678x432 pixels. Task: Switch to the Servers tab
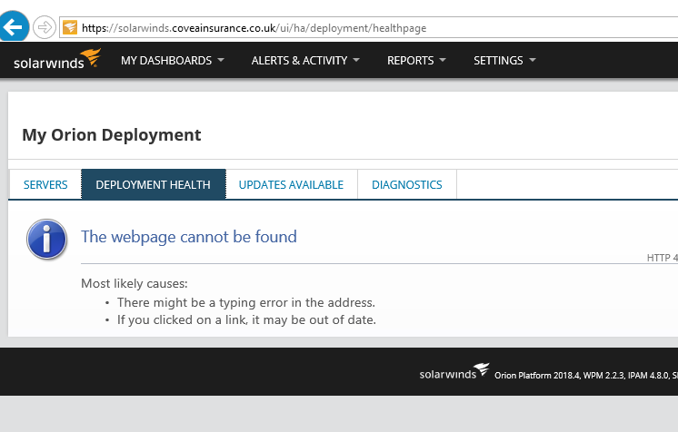(45, 185)
